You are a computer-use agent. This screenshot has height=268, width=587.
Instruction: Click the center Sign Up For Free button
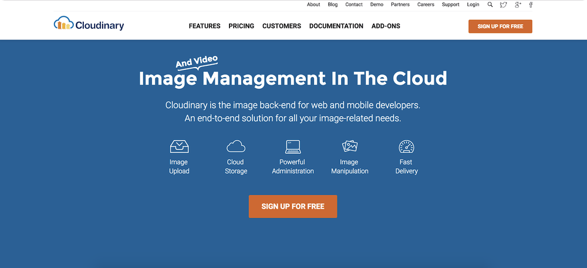point(293,206)
